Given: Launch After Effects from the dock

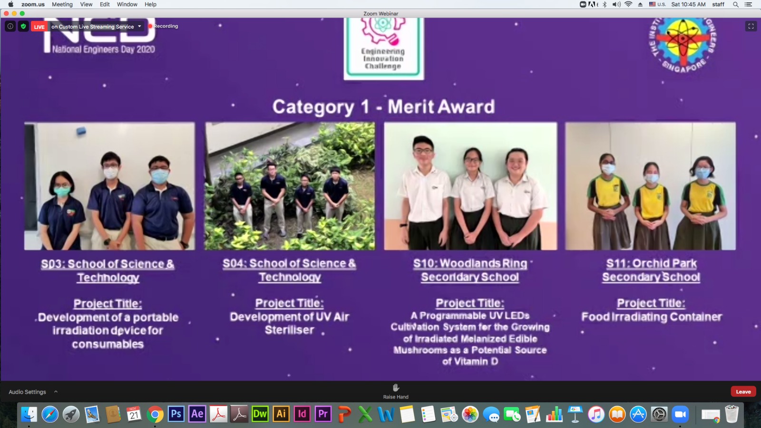Looking at the screenshot, I should 197,414.
